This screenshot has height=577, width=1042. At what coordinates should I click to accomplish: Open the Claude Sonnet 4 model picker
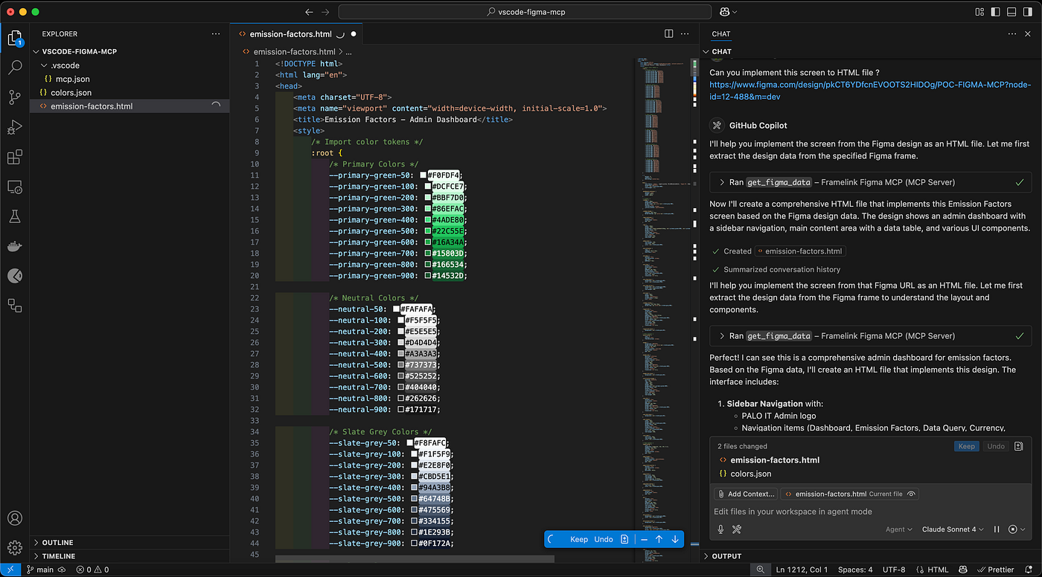click(953, 529)
